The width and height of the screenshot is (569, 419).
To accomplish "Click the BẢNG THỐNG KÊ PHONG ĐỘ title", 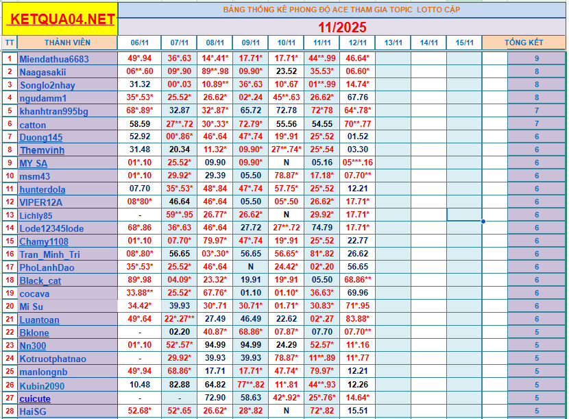I will [x=342, y=10].
